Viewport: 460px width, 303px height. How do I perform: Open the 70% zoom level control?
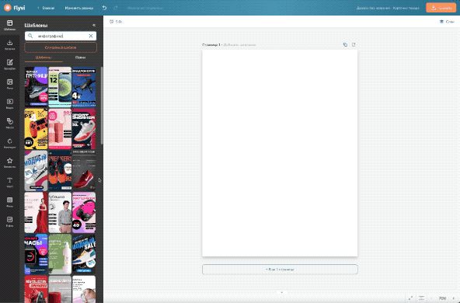pyautogui.click(x=442, y=298)
